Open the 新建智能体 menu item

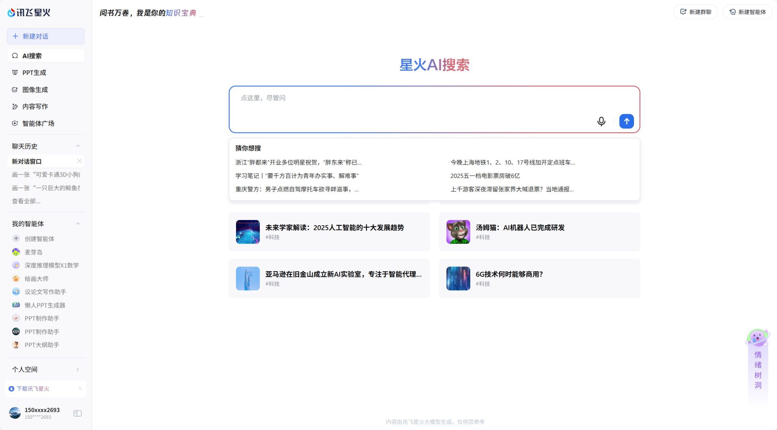pyautogui.click(x=747, y=12)
